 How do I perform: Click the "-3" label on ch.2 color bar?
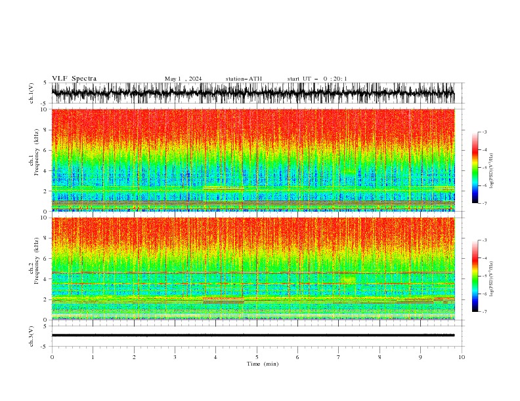tap(485, 240)
